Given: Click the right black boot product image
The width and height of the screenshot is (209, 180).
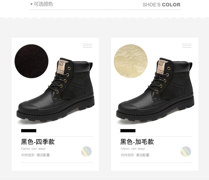Looking at the screenshot, I should pyautogui.click(x=155, y=90).
